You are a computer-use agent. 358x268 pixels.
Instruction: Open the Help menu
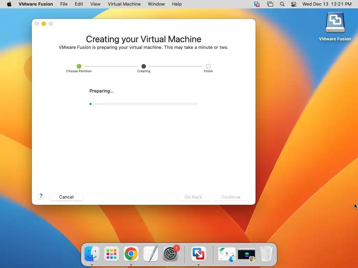[x=177, y=4]
